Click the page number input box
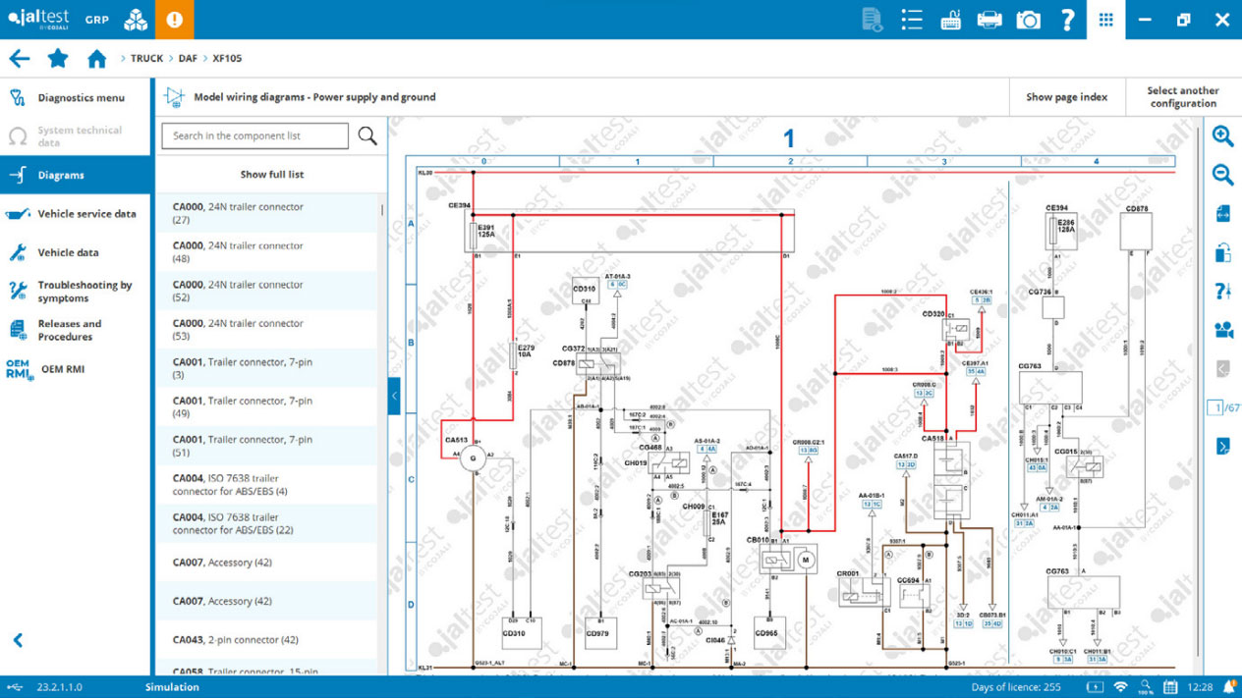1243x699 pixels. [x=1215, y=407]
